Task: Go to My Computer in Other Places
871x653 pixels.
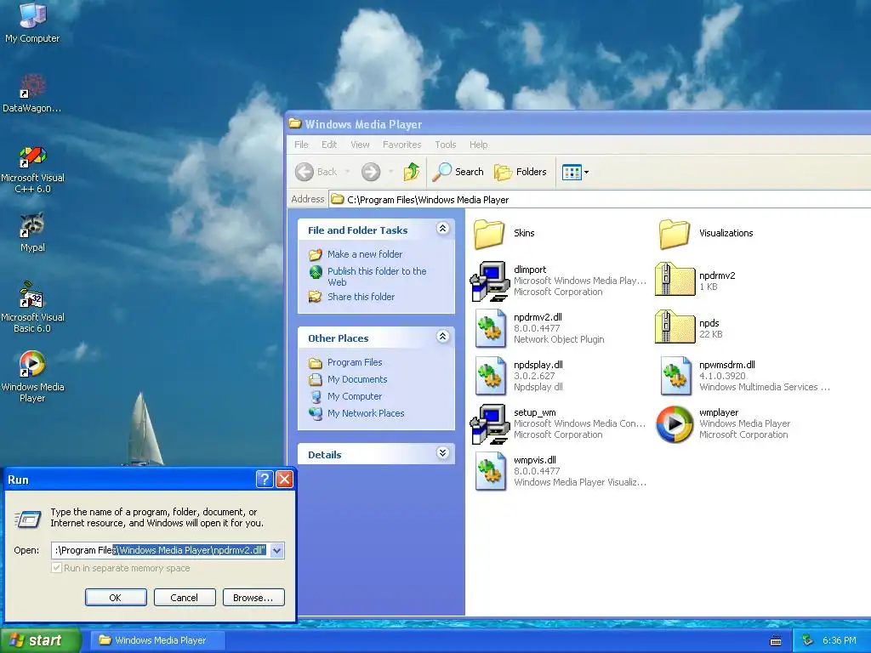Action: [355, 396]
